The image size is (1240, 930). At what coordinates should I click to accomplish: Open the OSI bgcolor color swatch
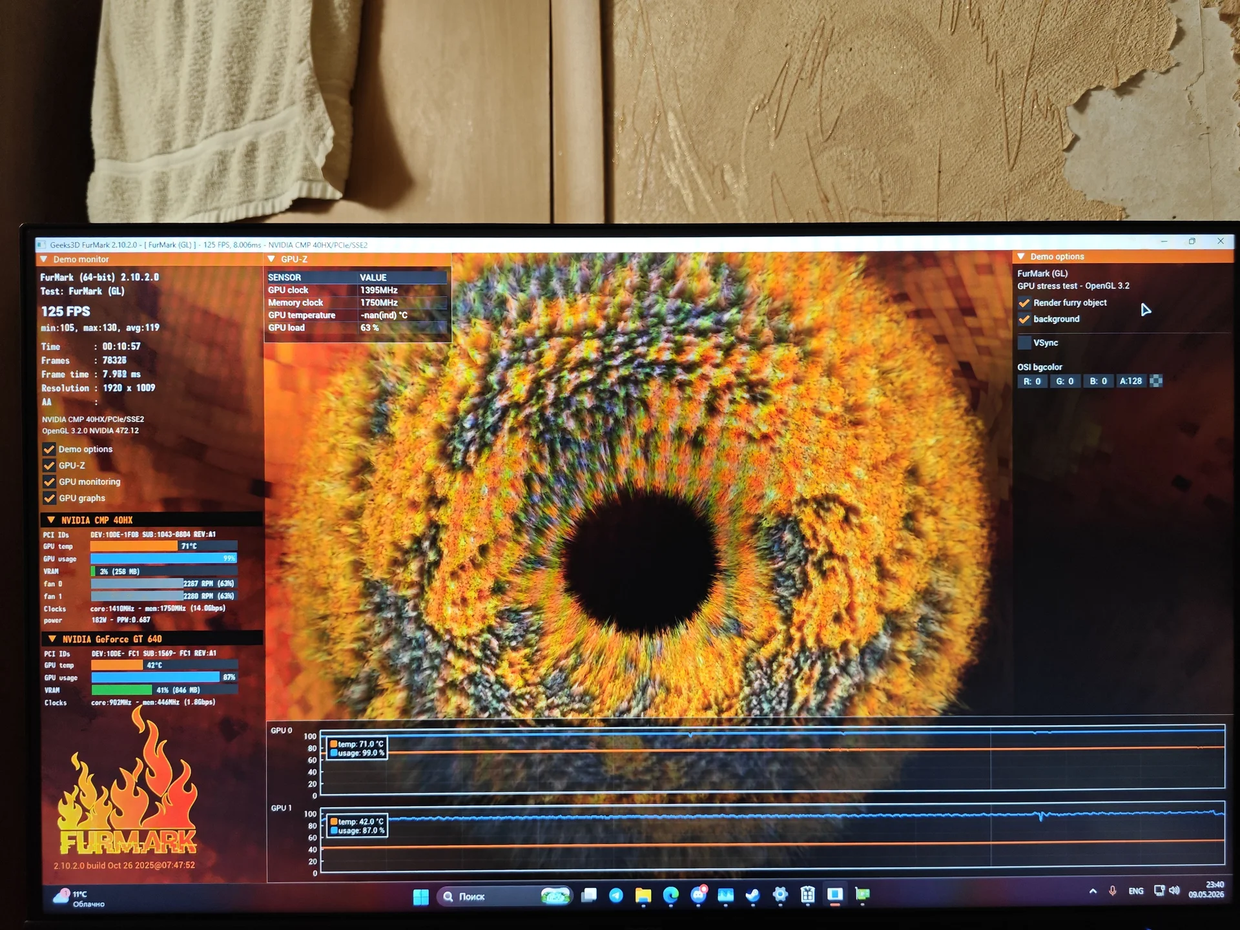click(x=1156, y=381)
